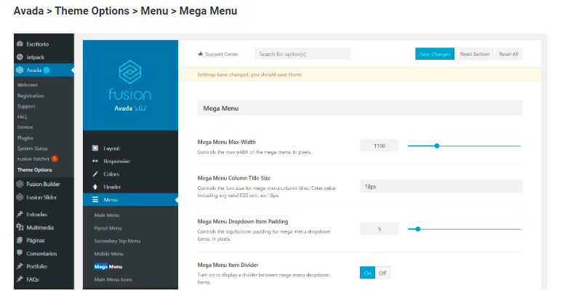This screenshot has height=304, width=570.
Task: Click the Search for option(s) field
Action: click(x=302, y=54)
